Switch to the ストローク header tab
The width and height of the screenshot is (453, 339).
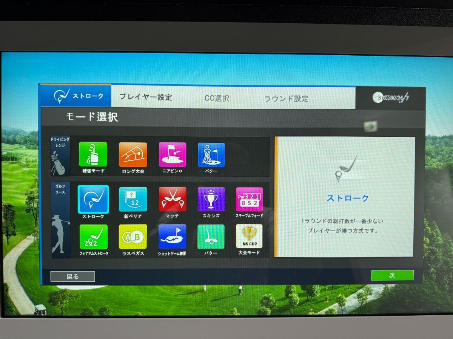(x=76, y=96)
